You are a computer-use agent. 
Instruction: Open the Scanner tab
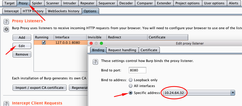[53, 3]
